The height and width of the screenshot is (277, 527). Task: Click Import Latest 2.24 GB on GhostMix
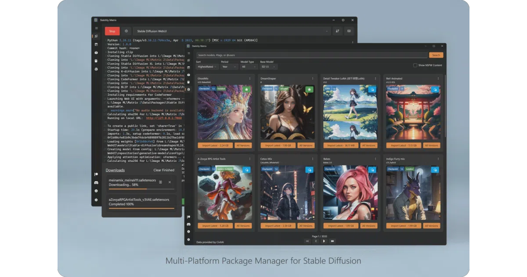[215, 146]
